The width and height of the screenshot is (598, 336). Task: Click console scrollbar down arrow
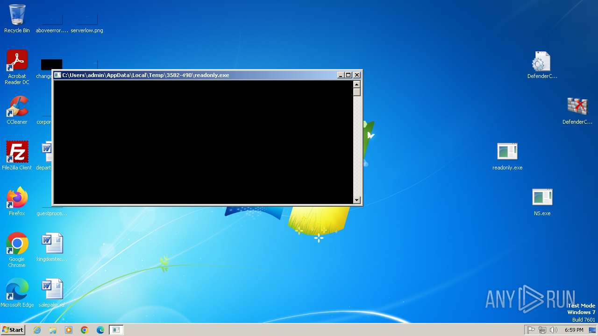[357, 200]
